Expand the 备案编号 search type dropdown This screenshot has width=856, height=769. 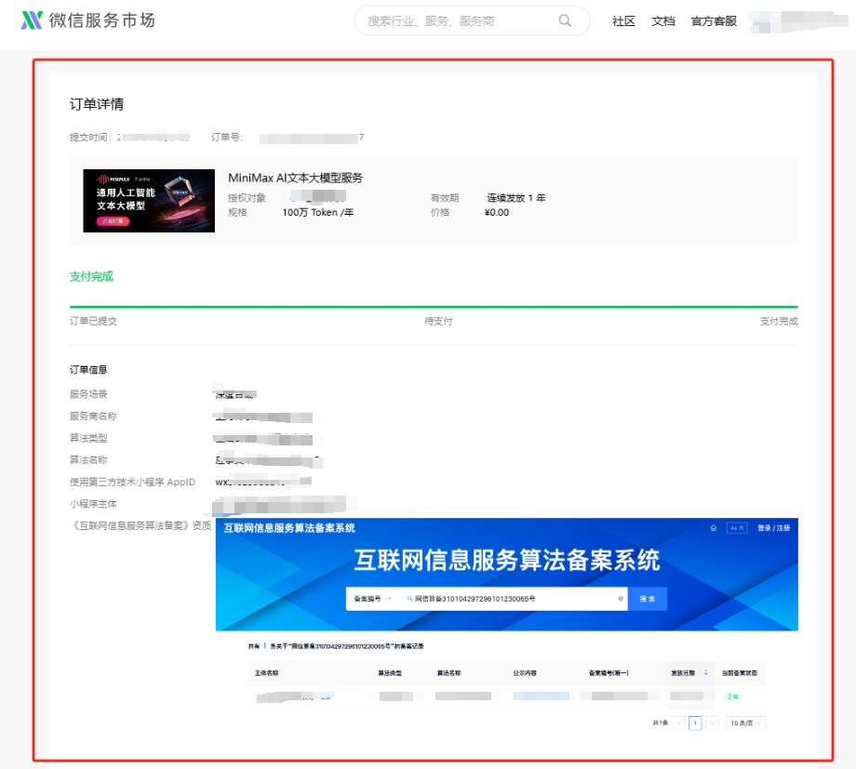[x=373, y=599]
